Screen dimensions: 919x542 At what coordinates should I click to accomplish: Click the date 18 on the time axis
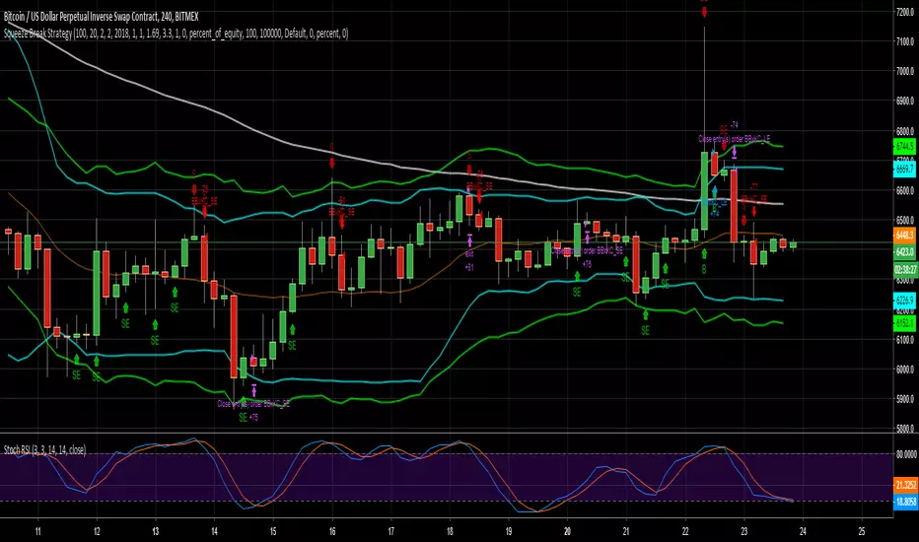point(450,531)
